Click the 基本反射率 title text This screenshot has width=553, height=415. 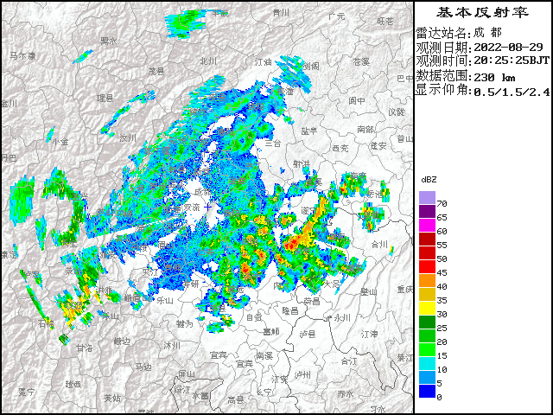(482, 12)
